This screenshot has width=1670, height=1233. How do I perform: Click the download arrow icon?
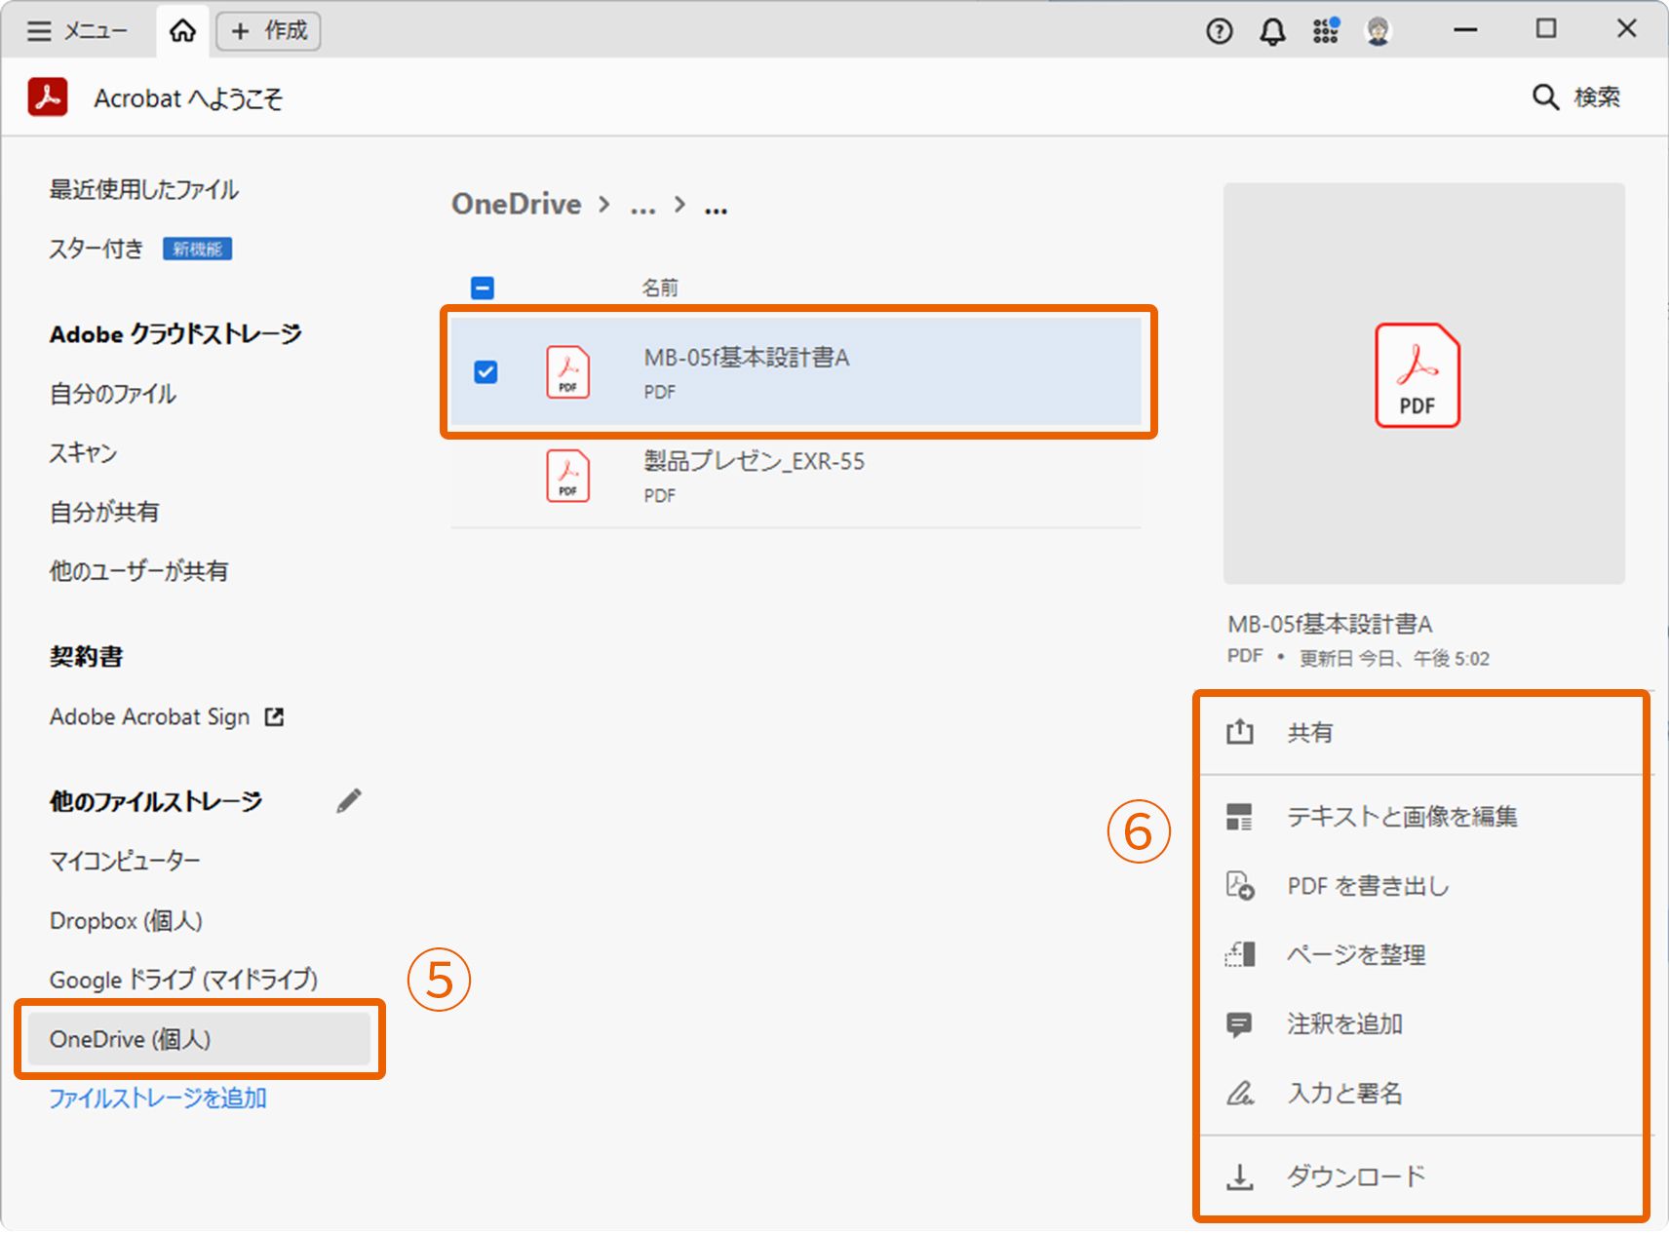point(1239,1177)
